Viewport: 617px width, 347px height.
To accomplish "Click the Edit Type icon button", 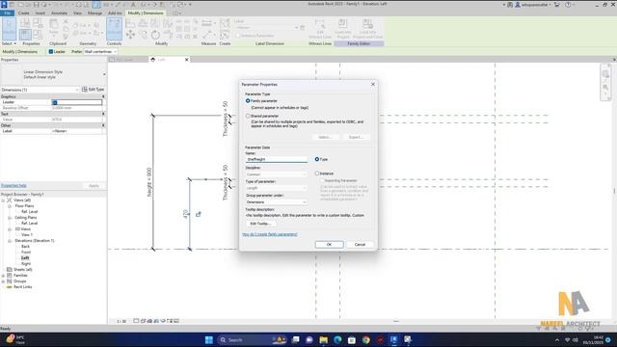I will pos(93,90).
